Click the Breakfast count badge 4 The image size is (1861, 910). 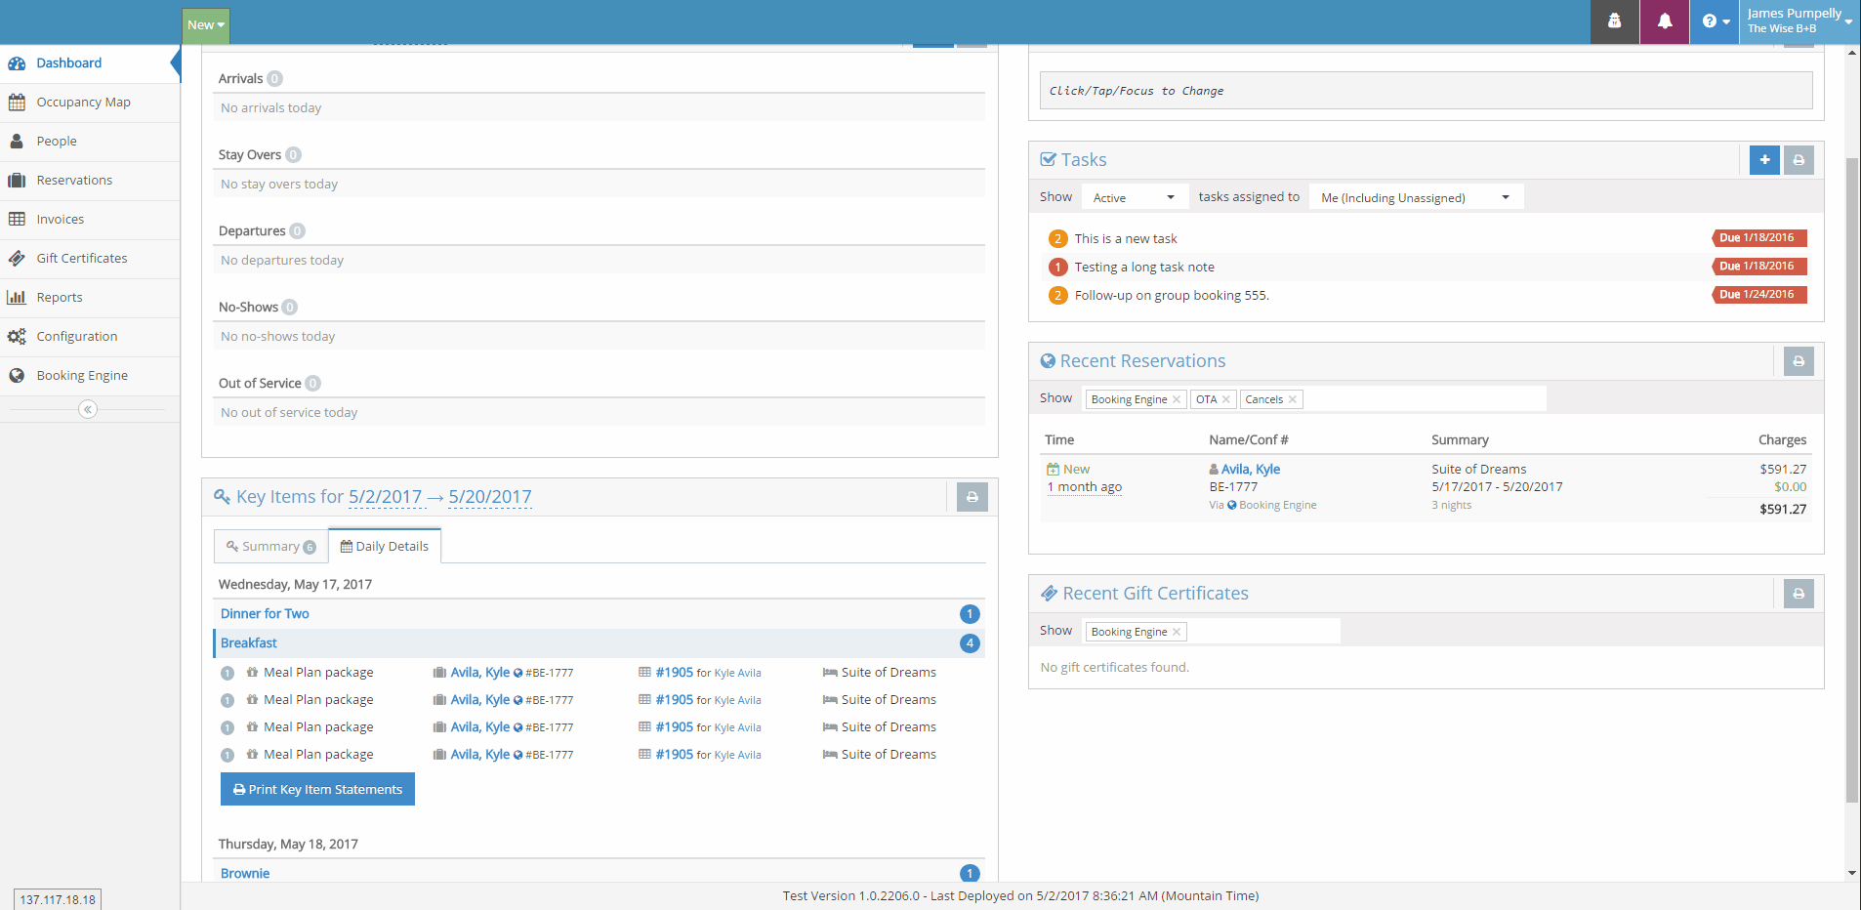pyautogui.click(x=970, y=643)
